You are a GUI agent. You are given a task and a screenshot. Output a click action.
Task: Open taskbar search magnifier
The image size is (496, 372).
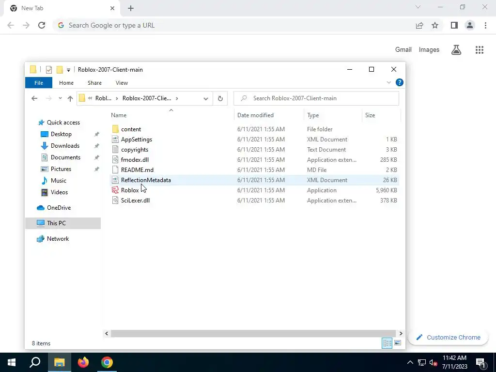[x=35, y=362]
